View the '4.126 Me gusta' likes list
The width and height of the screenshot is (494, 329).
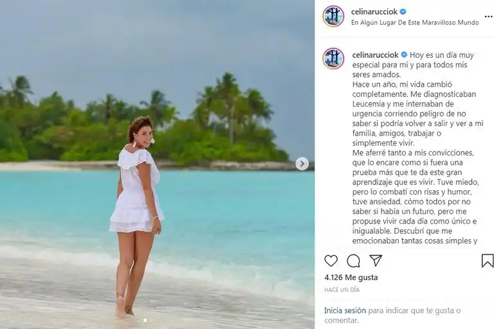351,278
